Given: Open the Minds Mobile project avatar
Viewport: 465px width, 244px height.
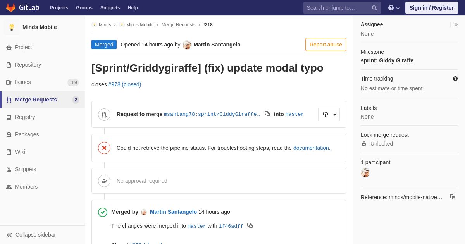Looking at the screenshot, I should point(12,27).
